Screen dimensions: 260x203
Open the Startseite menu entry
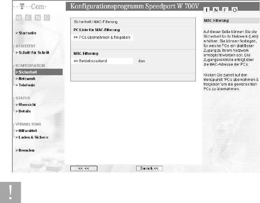(26, 33)
